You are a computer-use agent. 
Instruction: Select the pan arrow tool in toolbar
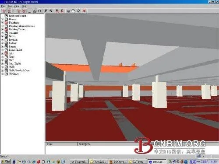(x=68, y=11)
